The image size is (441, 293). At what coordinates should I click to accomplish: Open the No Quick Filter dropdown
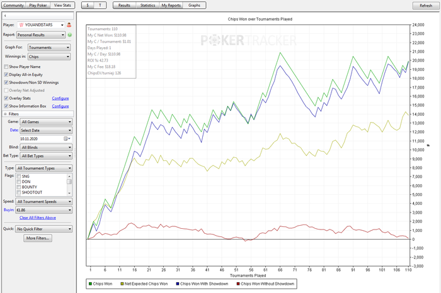point(44,229)
